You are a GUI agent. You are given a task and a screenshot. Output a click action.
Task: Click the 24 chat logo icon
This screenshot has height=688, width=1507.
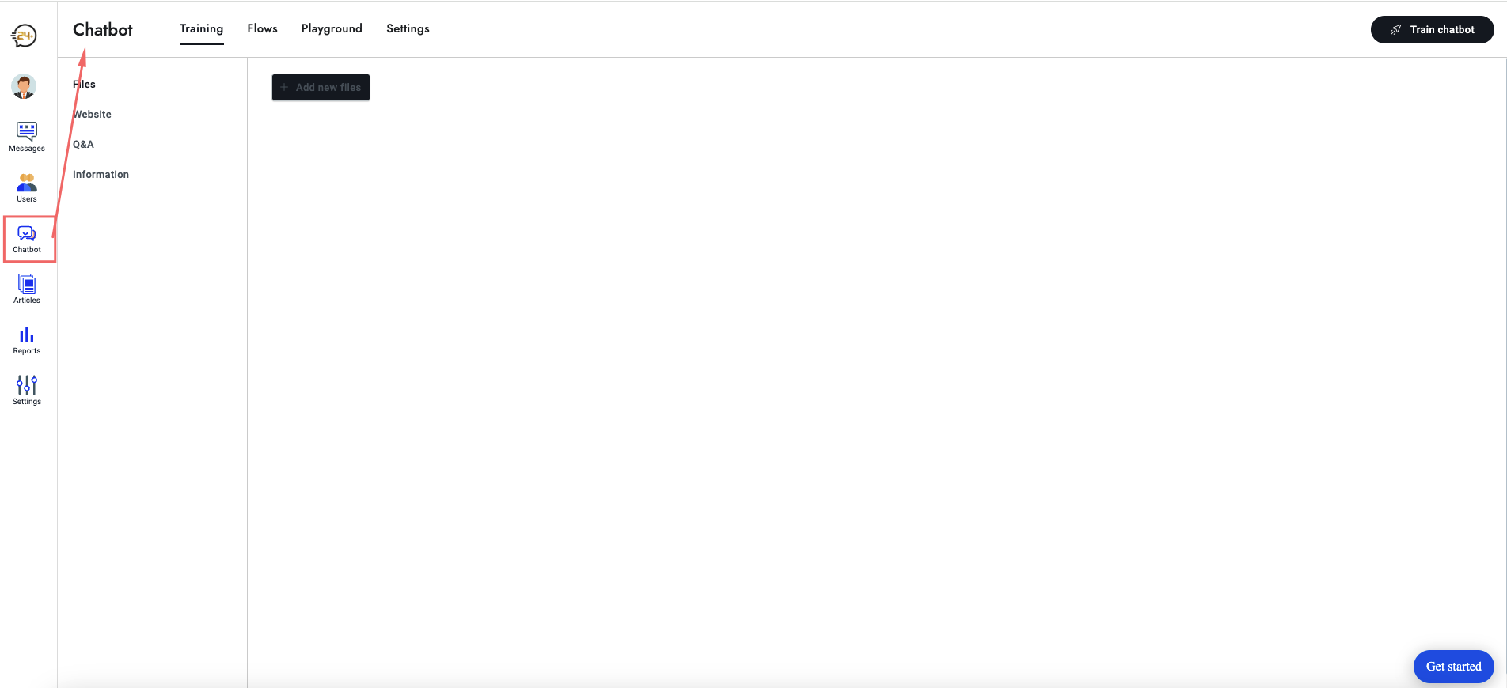click(24, 36)
